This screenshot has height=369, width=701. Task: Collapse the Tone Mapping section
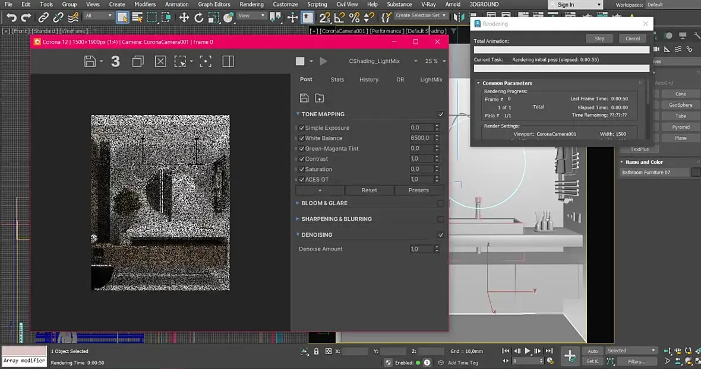[x=298, y=114]
